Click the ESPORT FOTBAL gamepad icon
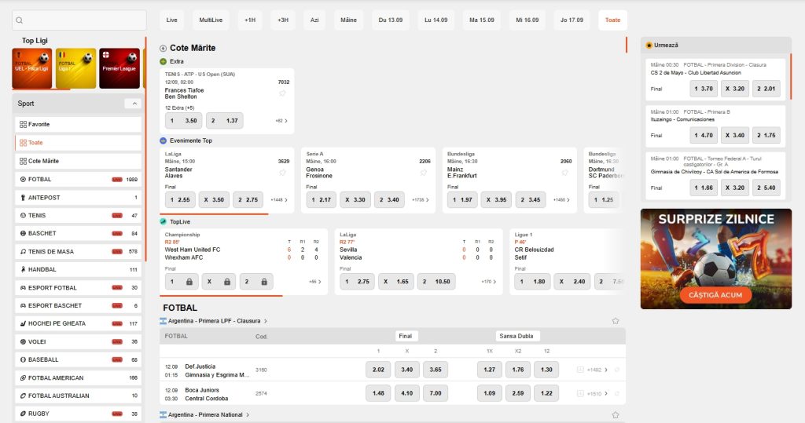This screenshot has width=805, height=423. pos(23,288)
